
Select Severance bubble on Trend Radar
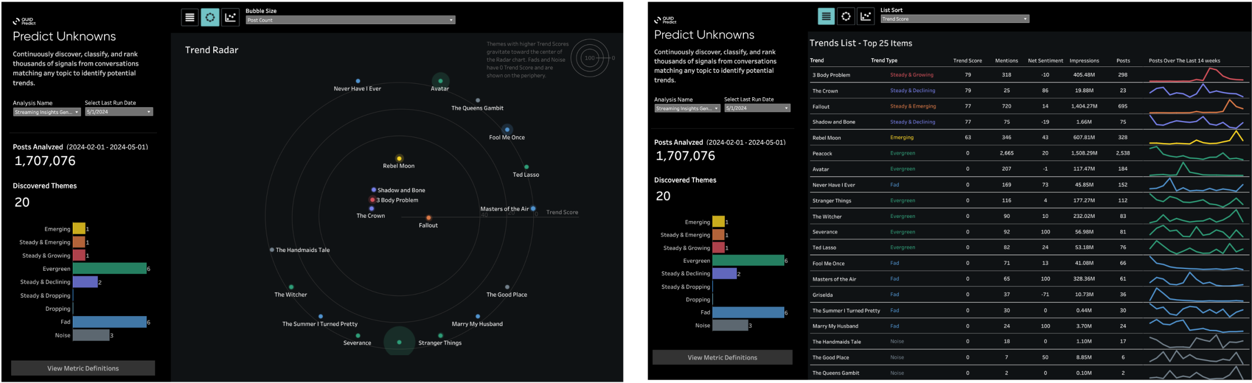click(358, 336)
